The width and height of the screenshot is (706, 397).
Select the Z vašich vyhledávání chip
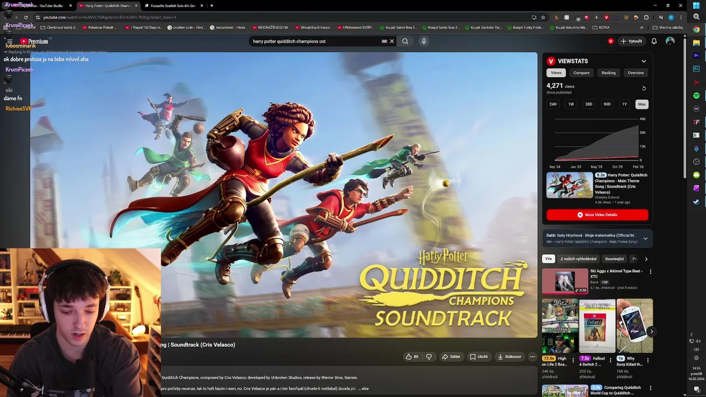578,259
